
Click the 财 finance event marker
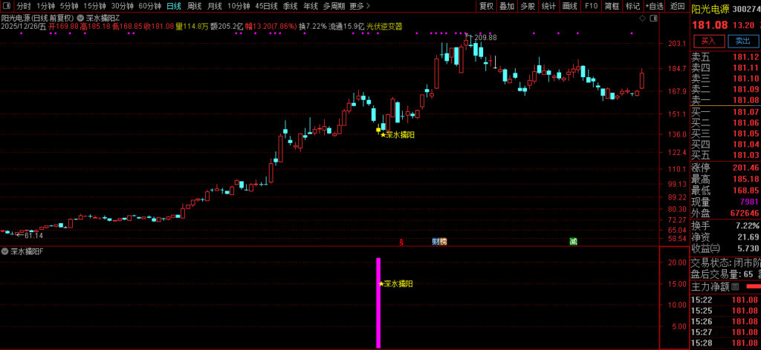tap(435, 242)
